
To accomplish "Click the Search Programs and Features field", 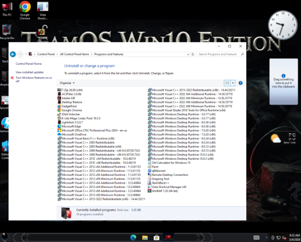I will [x=218, y=54].
